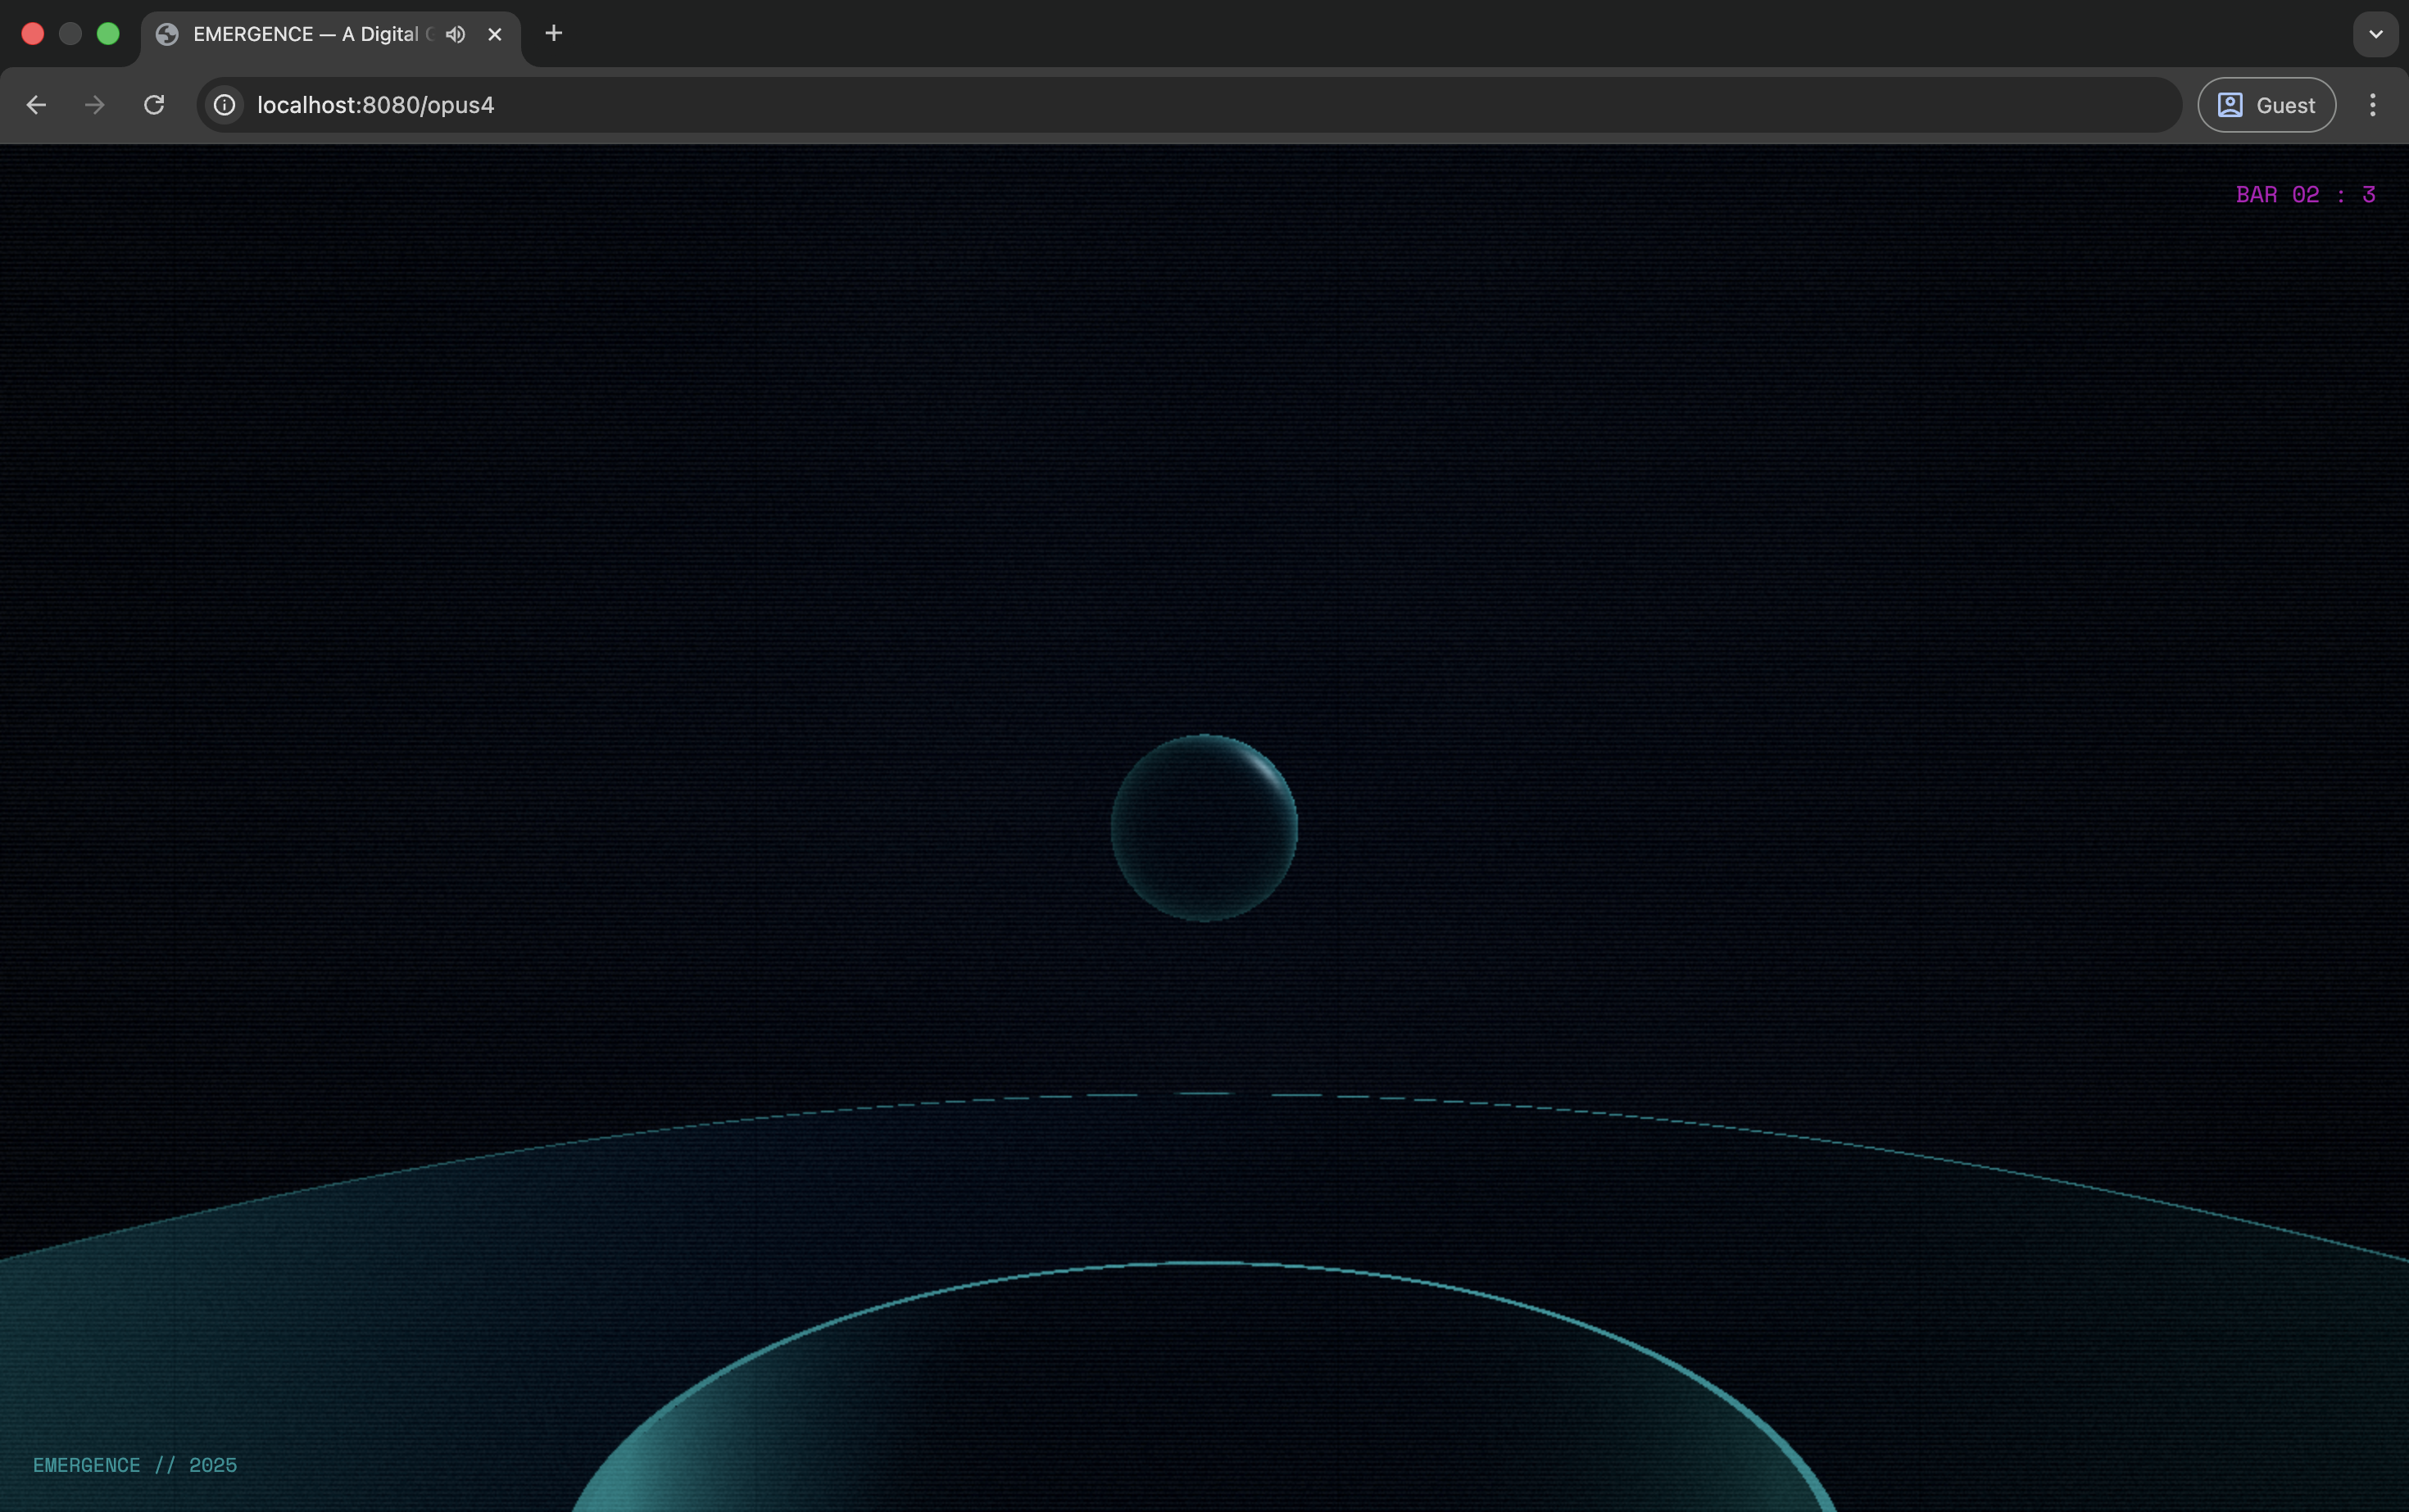
Task: Expand the tab search dropdown chevron
Action: click(2375, 34)
